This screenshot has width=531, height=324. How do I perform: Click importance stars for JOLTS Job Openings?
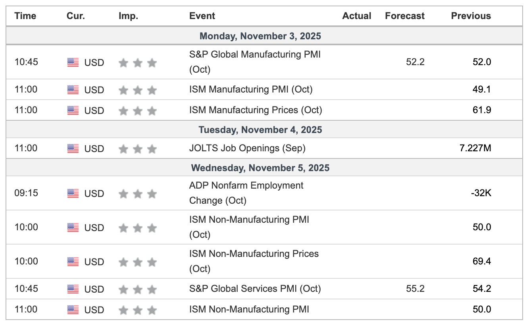click(137, 149)
